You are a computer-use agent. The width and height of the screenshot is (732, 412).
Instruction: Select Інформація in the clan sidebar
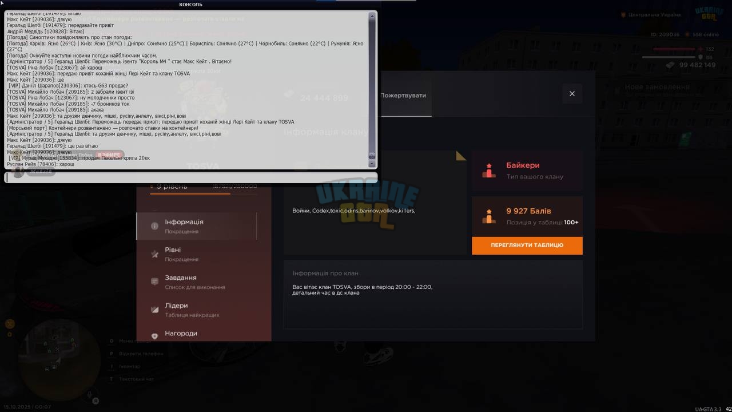[197, 226]
